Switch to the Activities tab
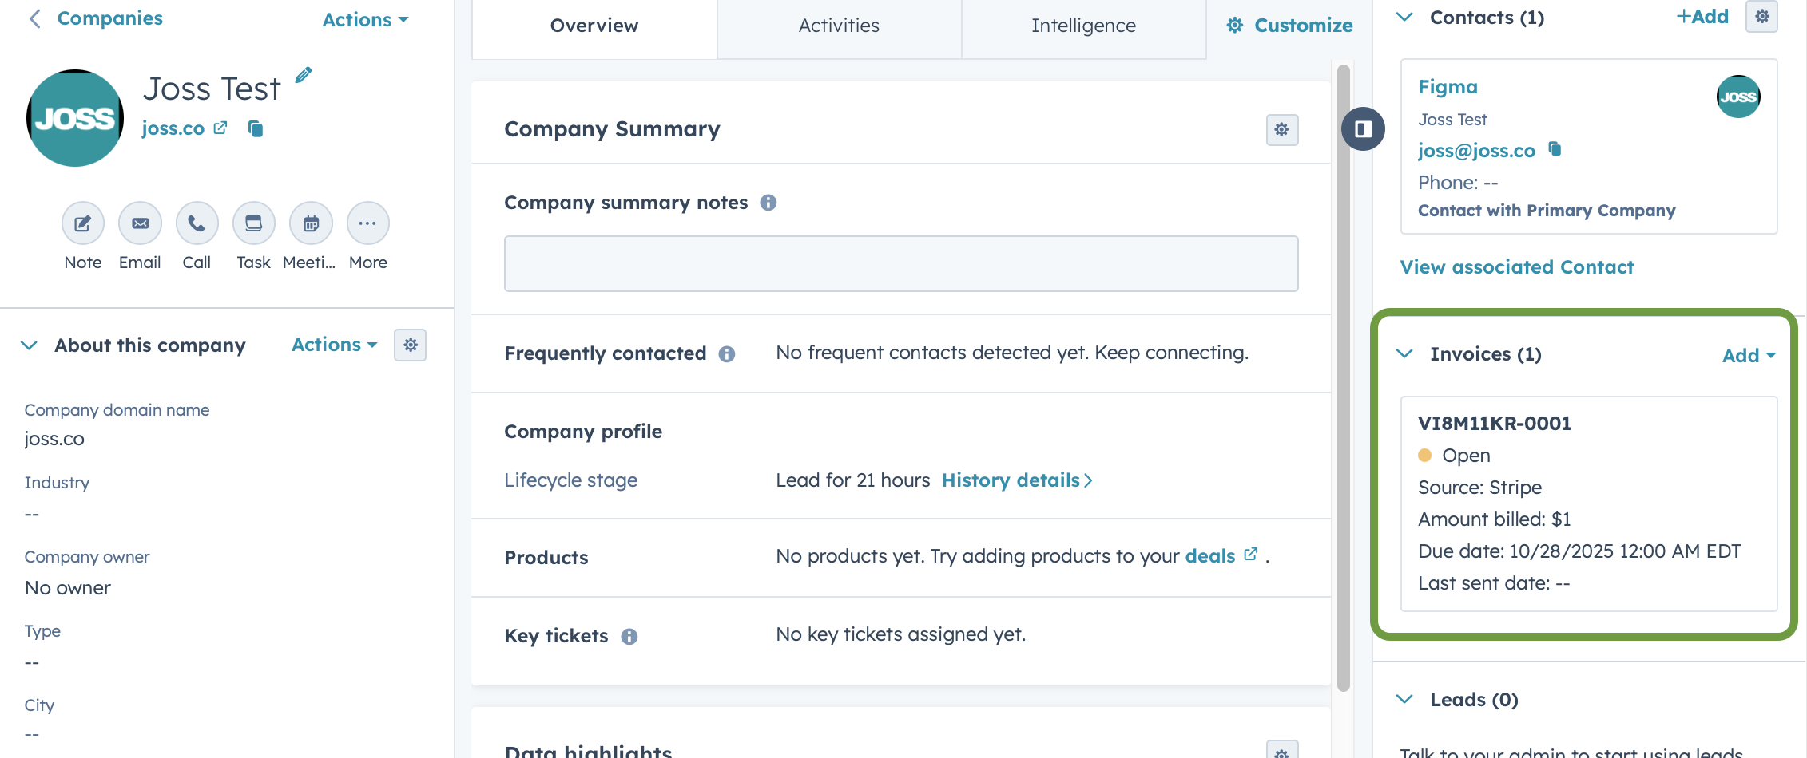The height and width of the screenshot is (758, 1807). click(x=839, y=26)
